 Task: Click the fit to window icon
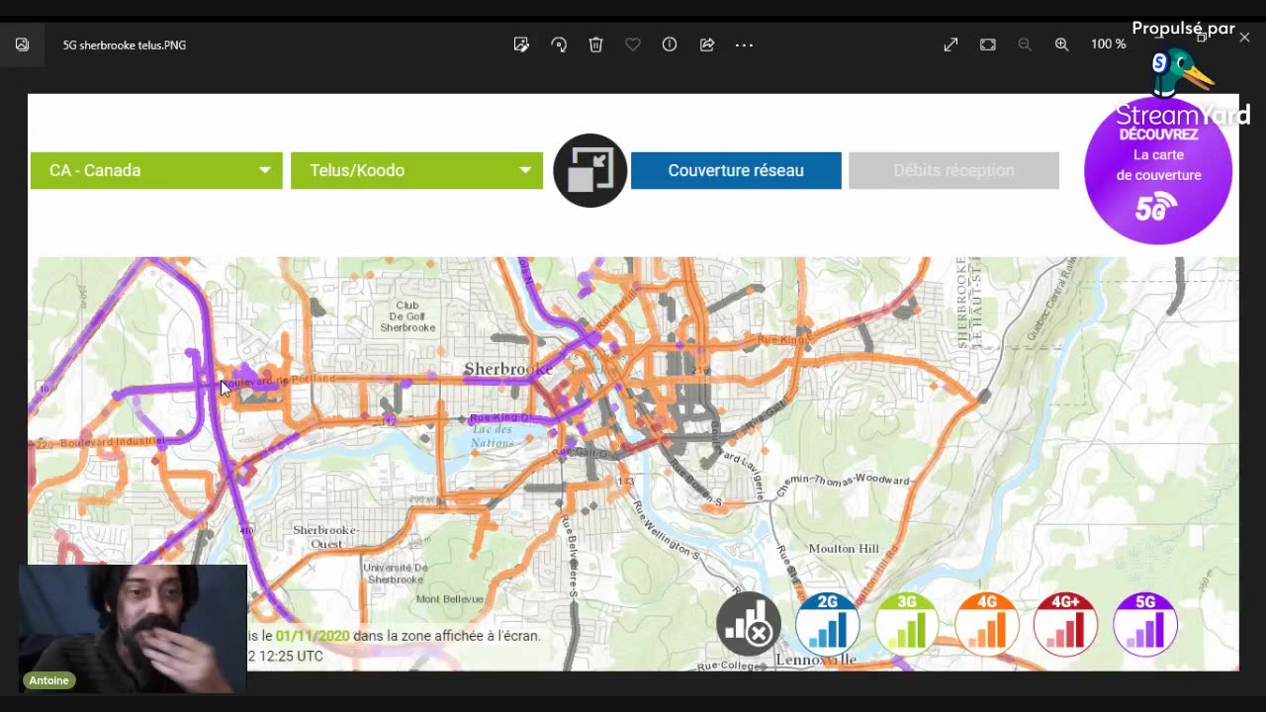coord(987,44)
